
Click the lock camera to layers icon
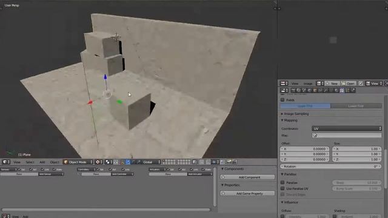pos(195,162)
